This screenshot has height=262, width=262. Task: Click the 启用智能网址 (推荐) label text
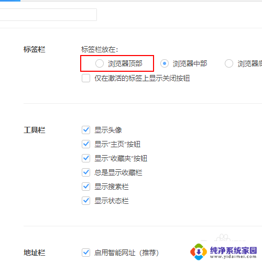(x=127, y=253)
